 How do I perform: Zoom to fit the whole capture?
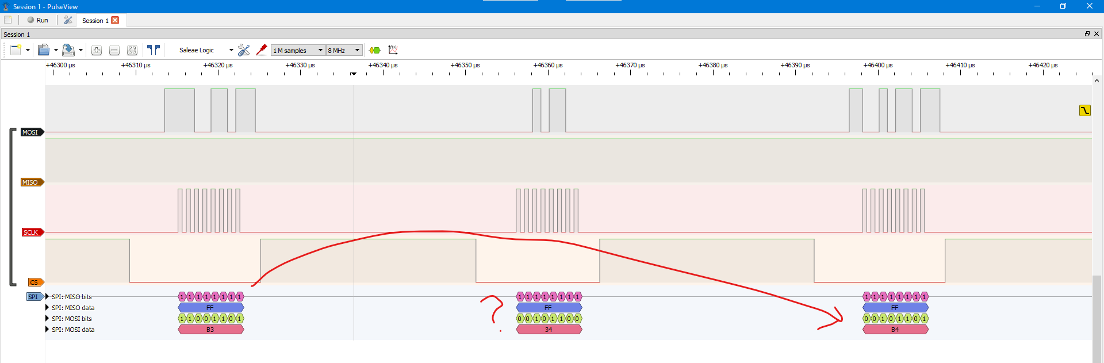(x=132, y=51)
